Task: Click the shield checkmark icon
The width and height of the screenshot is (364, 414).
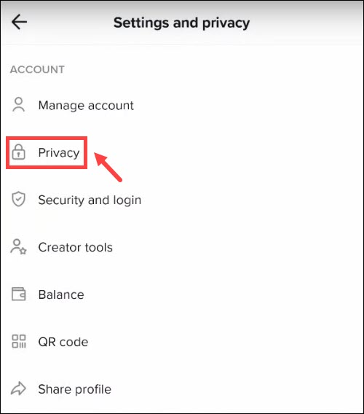Action: (18, 199)
